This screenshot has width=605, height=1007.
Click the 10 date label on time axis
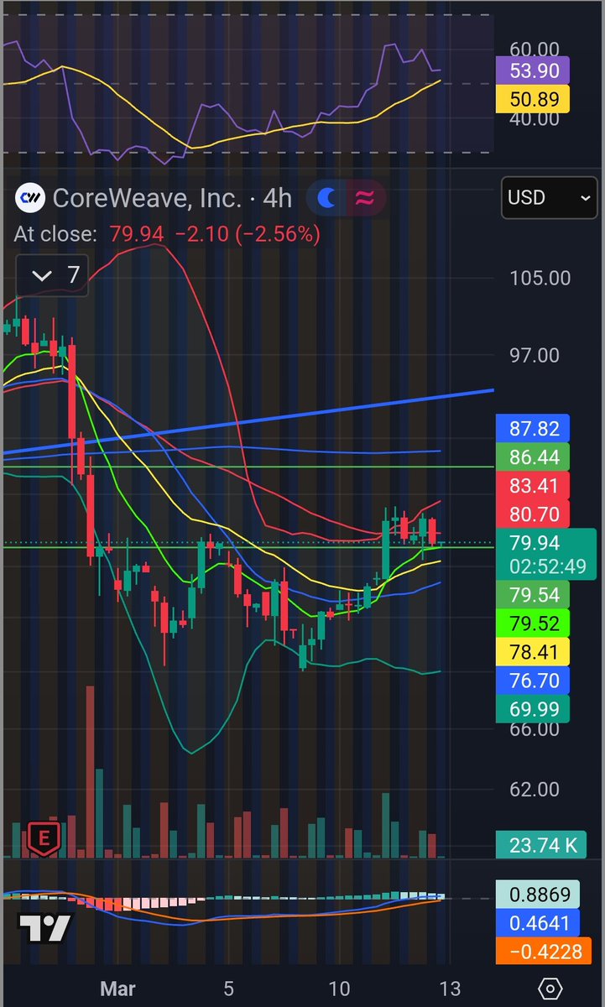tap(340, 989)
